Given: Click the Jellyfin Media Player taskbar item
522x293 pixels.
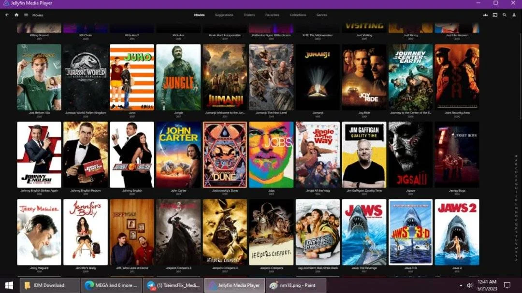Looking at the screenshot, I should click(234, 285).
